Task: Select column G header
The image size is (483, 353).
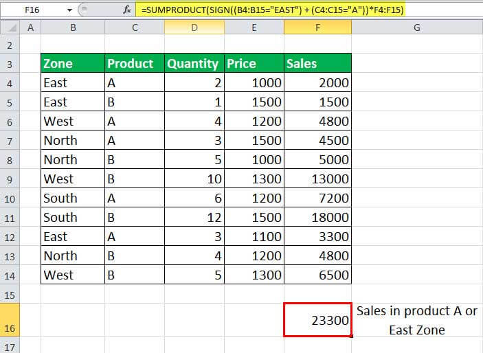Action: 417,27
